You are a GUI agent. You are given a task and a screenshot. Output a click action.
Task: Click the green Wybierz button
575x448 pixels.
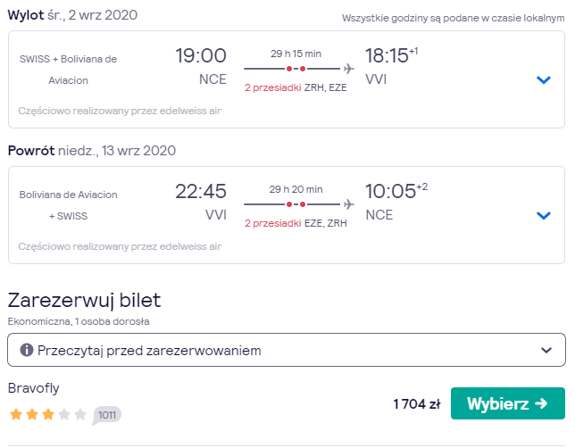coord(507,403)
